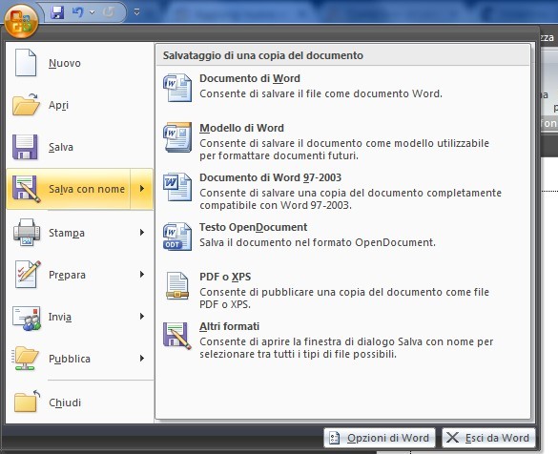Click the ODT document icon

[177, 237]
